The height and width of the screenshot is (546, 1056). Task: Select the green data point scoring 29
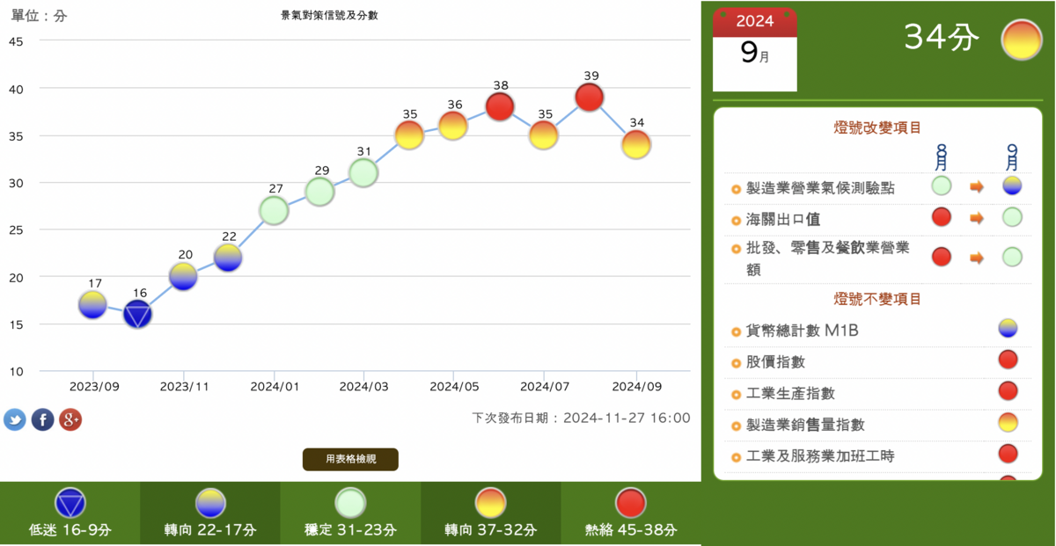[x=319, y=192]
